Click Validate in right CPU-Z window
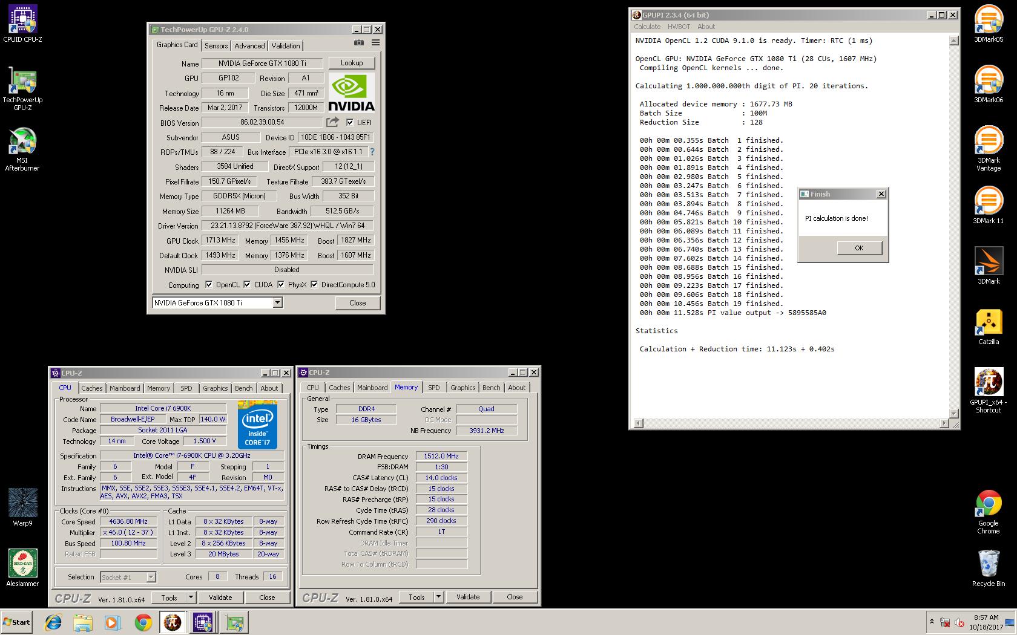Viewport: 1017px width, 635px height. (x=468, y=597)
